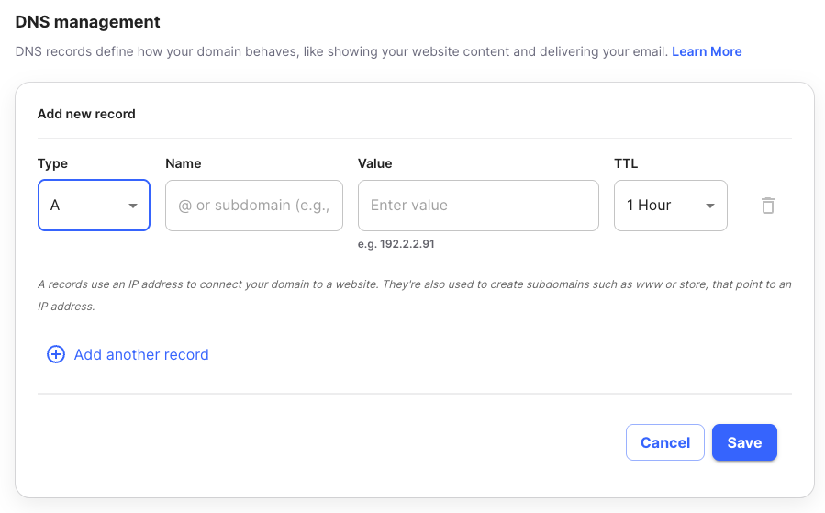Click the TTL field label
Image resolution: width=825 pixels, height=513 pixels.
point(626,163)
